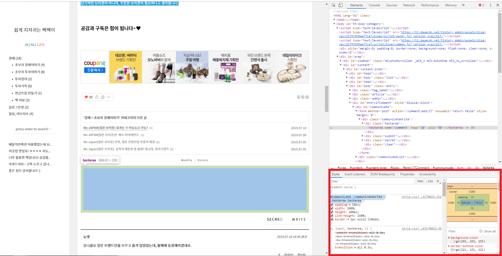Expand the padding shorthand triangle
Image resolution: width=502 pixels, height=256 pixels.
[x=350, y=205]
